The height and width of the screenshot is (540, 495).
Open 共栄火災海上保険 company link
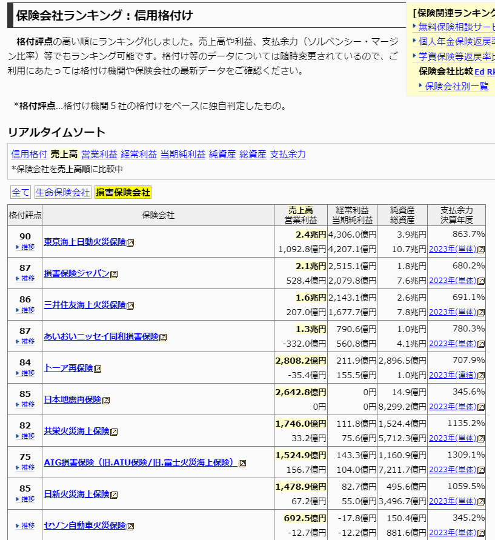(x=76, y=431)
